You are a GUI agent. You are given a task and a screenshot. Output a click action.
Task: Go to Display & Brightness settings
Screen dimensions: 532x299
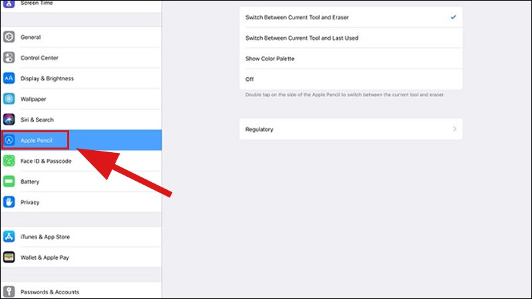pos(47,78)
